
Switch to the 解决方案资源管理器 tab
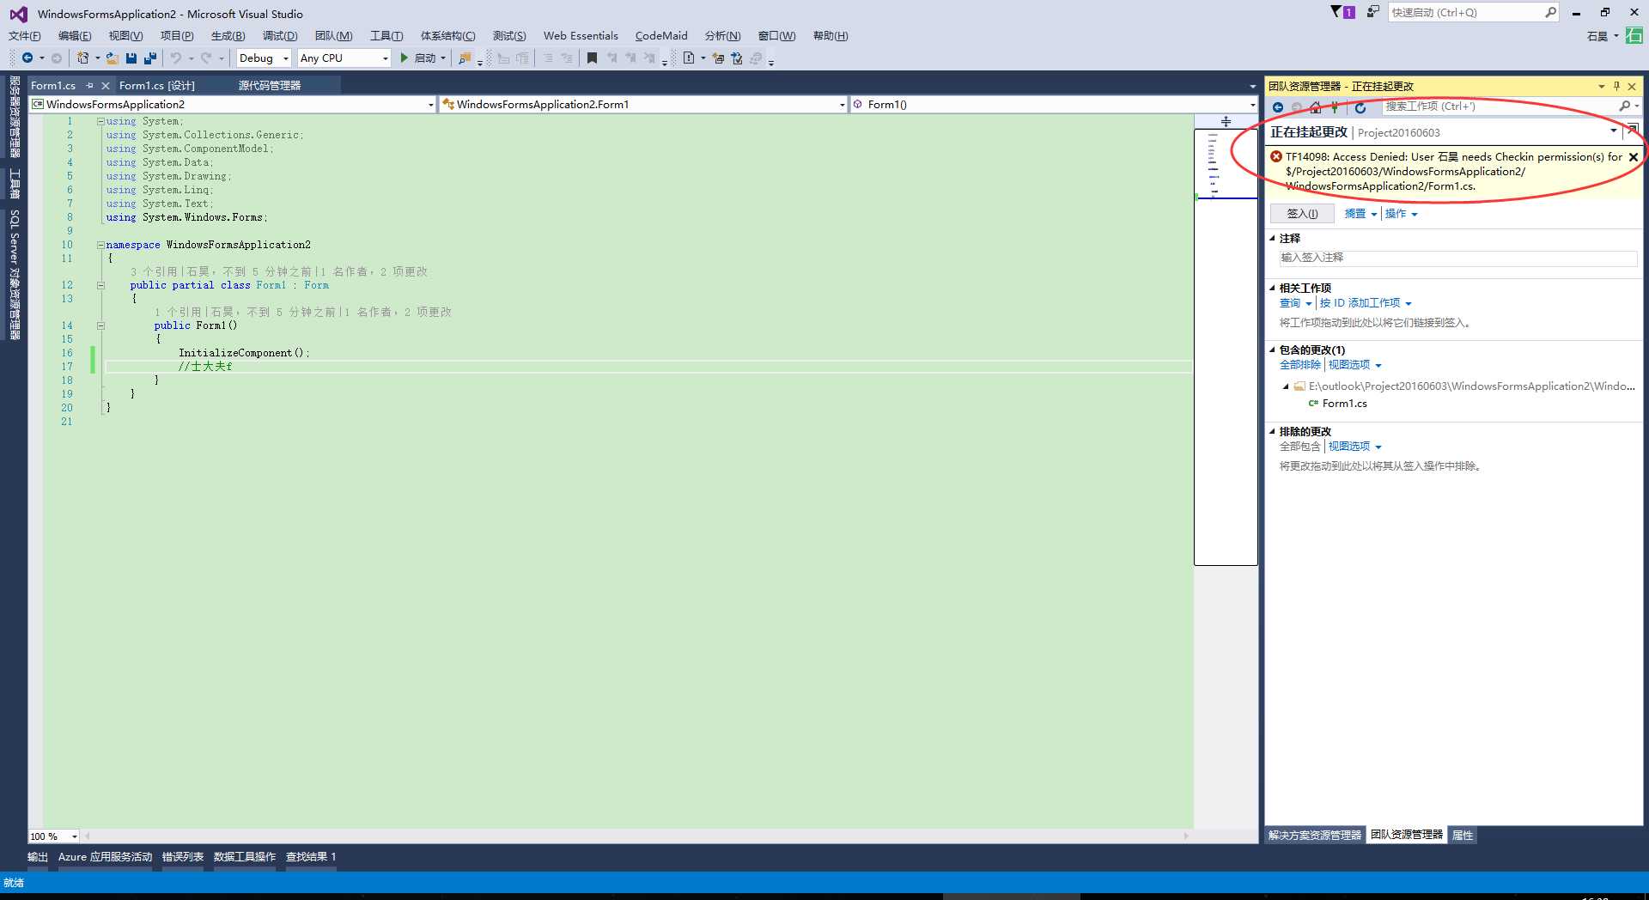pos(1315,835)
